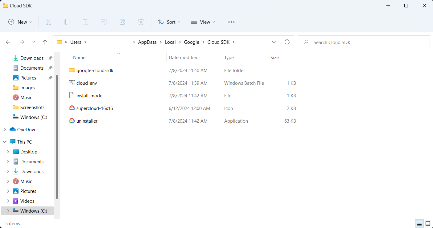Viewport: 433px width, 228px height.
Task: Collapse the This PC tree node
Action: (5, 142)
